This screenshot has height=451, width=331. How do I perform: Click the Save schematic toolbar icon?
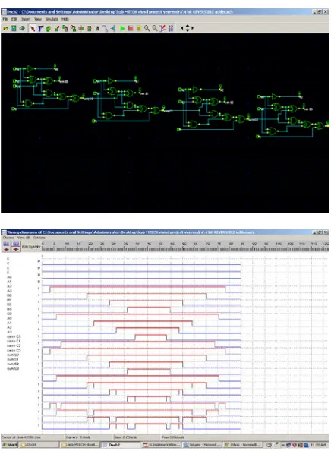[x=14, y=28]
